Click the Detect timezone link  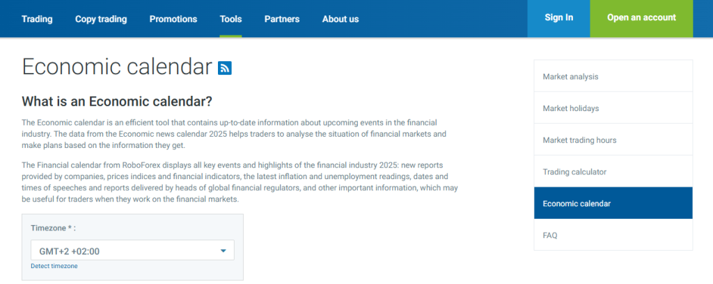tap(54, 266)
